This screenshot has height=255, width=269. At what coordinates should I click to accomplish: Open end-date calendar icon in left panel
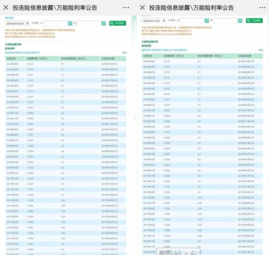[x=104, y=23]
